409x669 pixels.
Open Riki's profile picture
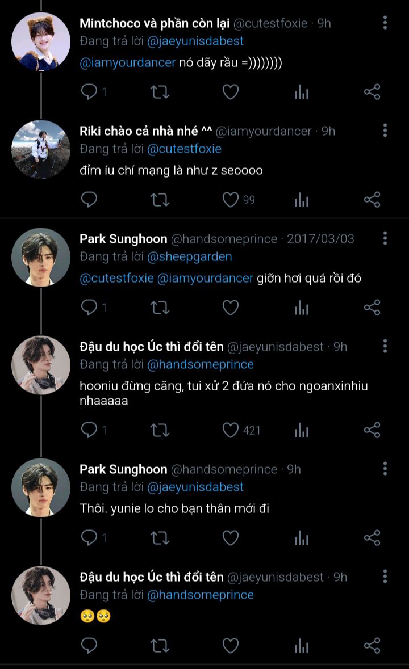tap(41, 149)
